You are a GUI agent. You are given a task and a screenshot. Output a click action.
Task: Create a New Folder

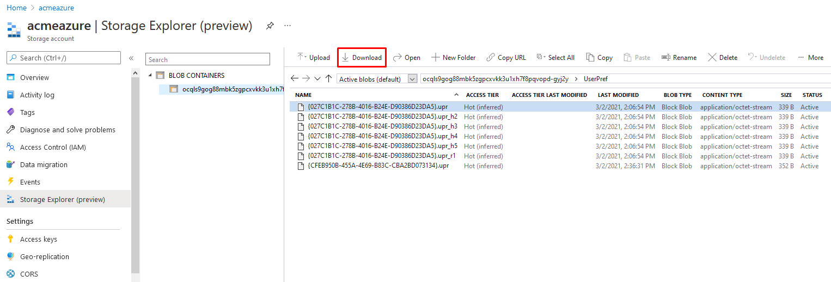453,58
